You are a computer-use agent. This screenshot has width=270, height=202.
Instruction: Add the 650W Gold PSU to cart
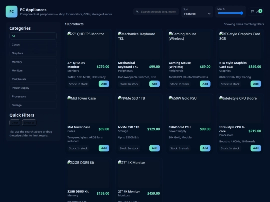click(x=205, y=148)
